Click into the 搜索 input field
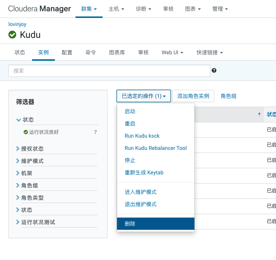 pyautogui.click(x=109, y=71)
